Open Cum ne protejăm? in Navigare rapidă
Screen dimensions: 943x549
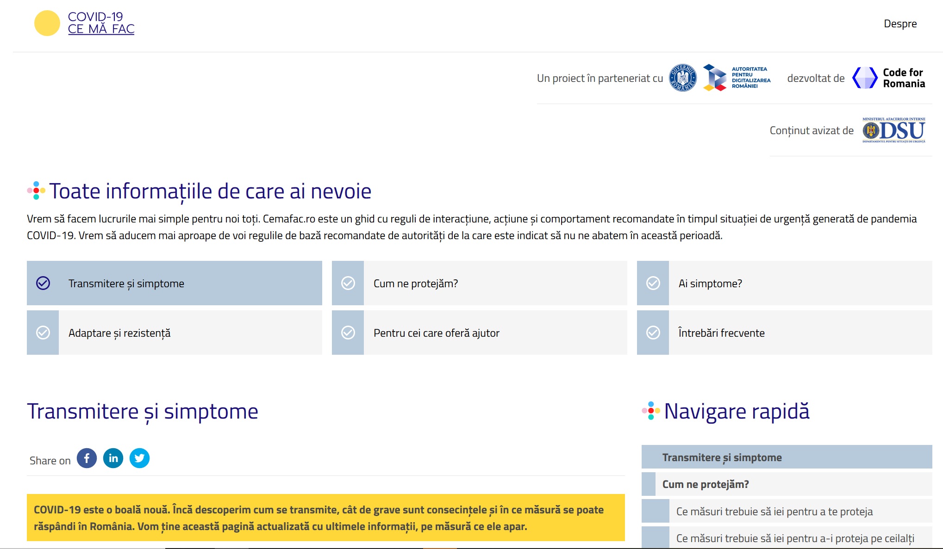787,484
